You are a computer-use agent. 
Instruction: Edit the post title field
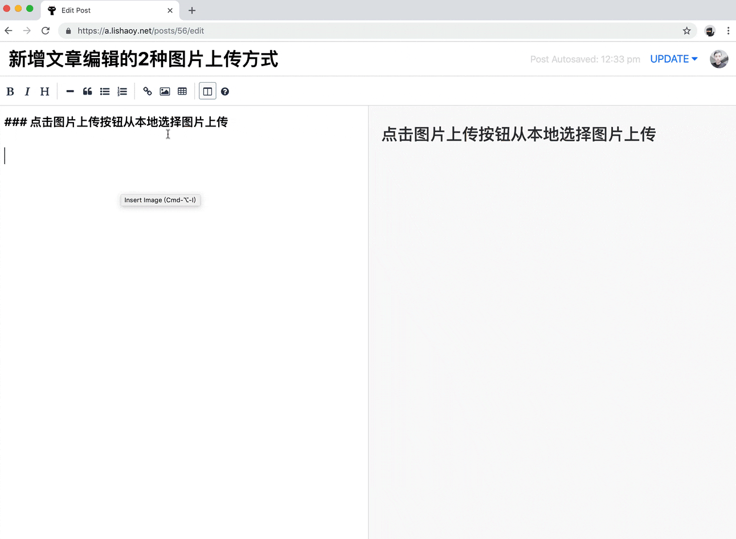[x=144, y=59]
